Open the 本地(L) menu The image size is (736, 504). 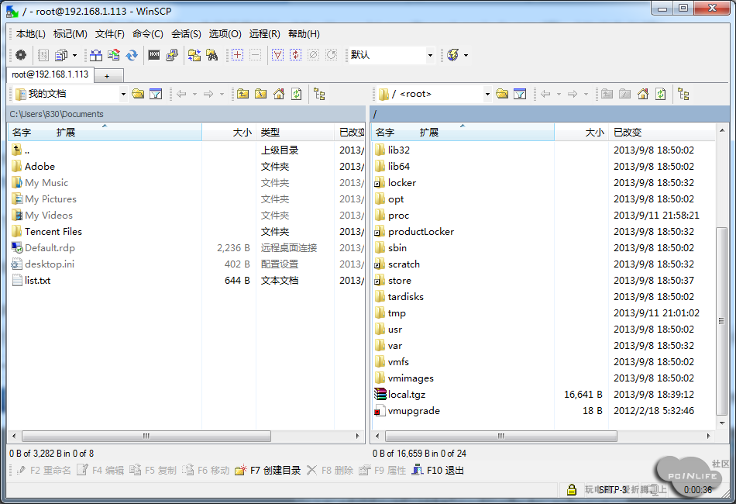coord(30,34)
